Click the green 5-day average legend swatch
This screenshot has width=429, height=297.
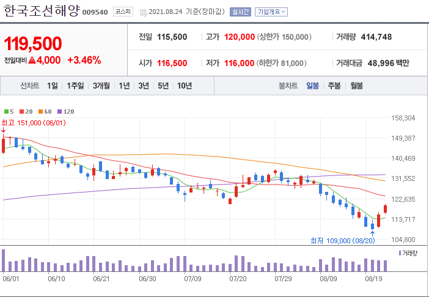tap(6, 112)
